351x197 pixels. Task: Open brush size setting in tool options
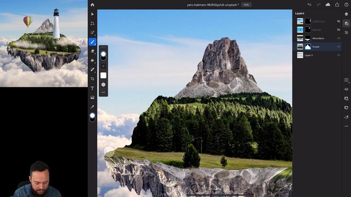[104, 66]
